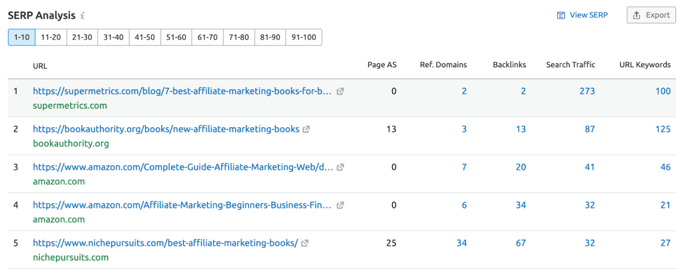Viewport: 684px width, 269px height.
Task: Click Ref. Domains value 3 for bookauthority
Action: coord(465,129)
